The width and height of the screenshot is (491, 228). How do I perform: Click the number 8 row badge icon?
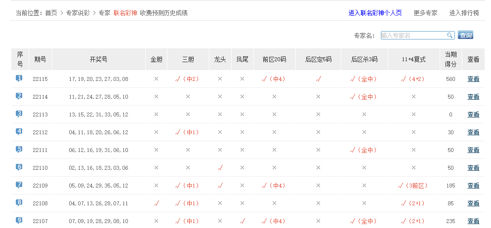pos(19,203)
